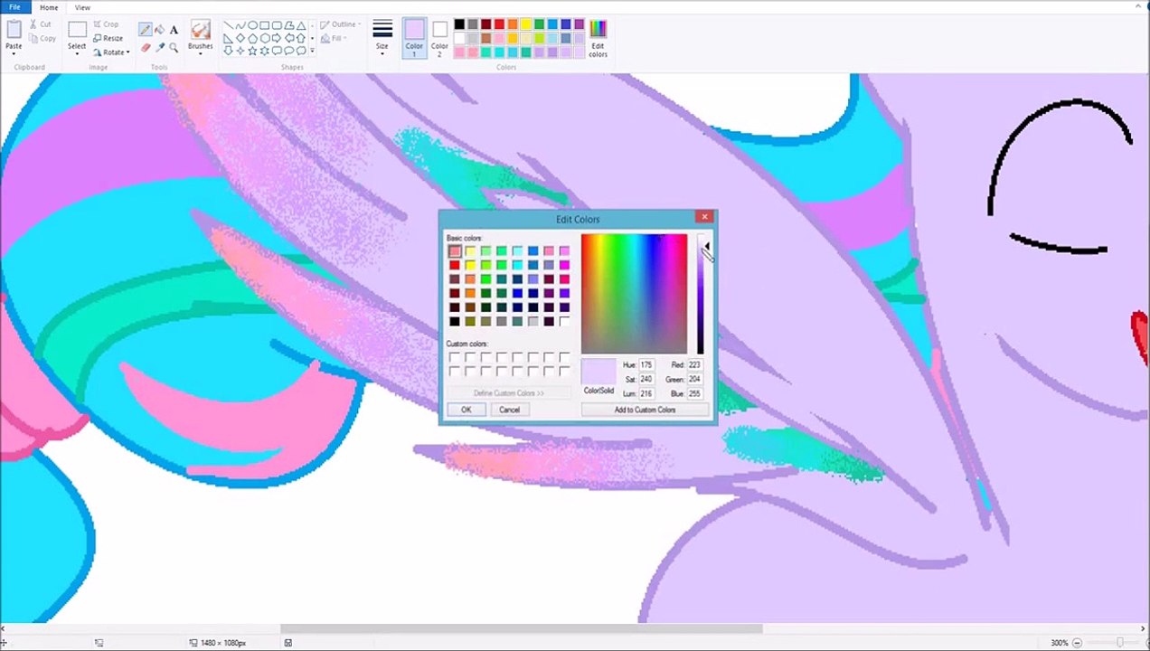Select the Pencil tool
This screenshot has height=651, width=1150.
(x=145, y=30)
